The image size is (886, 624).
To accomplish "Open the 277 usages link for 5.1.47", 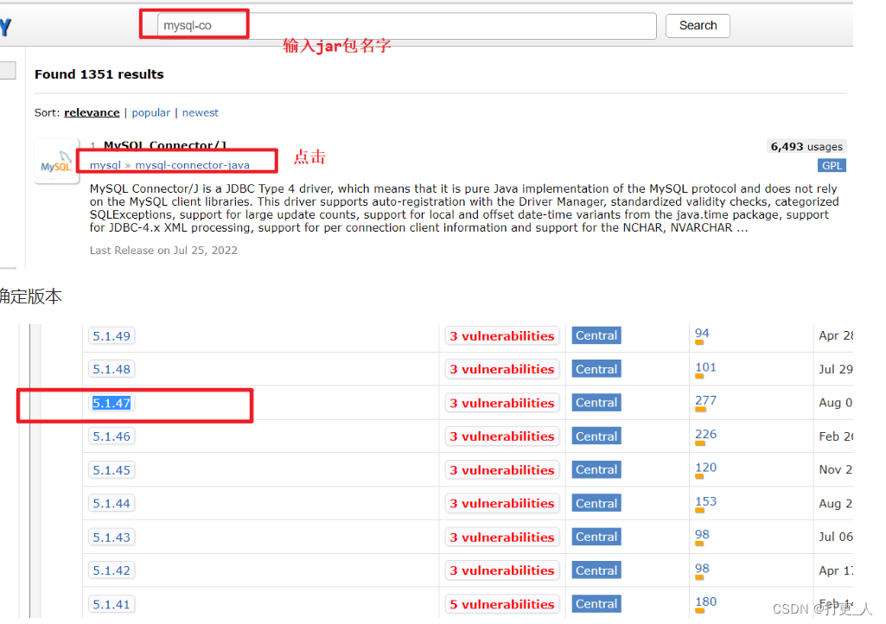I will [x=705, y=401].
